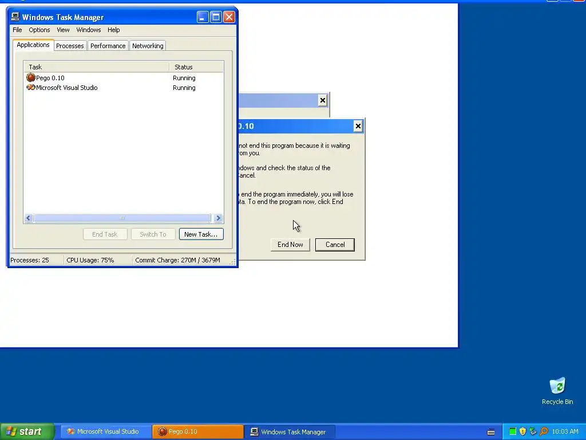Click the Start button
This screenshot has height=440, width=586.
[27, 431]
